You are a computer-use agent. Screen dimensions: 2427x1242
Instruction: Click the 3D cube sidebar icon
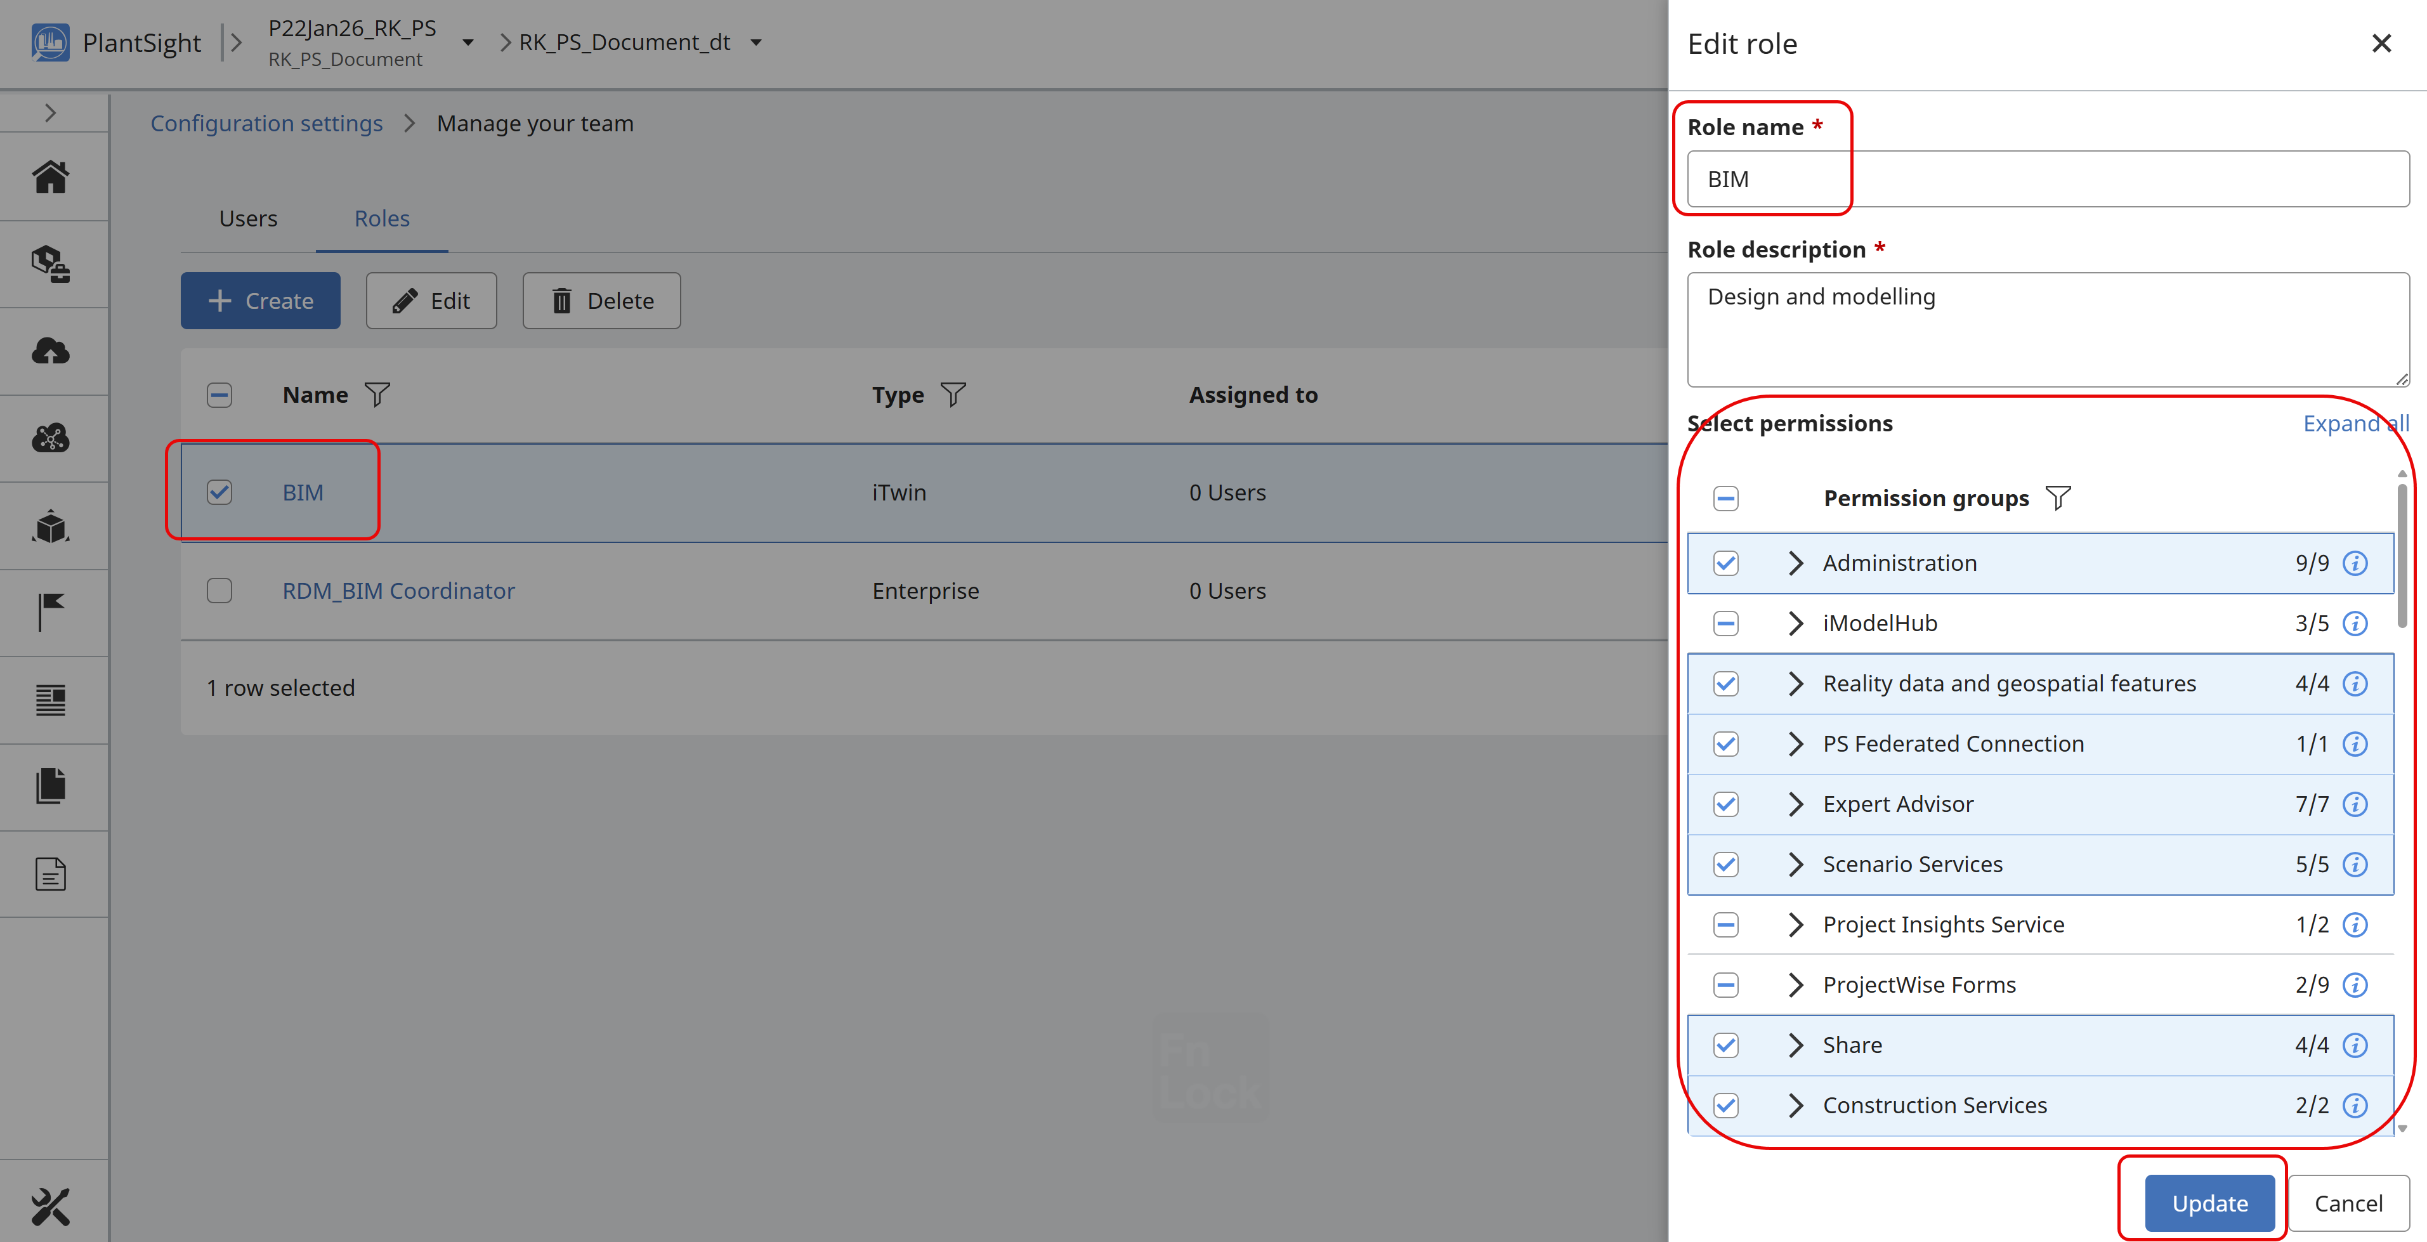[x=51, y=526]
